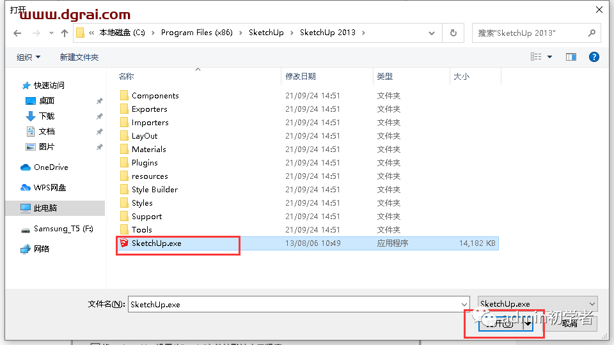Viewport: 614px width, 345px height.
Task: Go back using the back arrow
Action: click(17, 33)
